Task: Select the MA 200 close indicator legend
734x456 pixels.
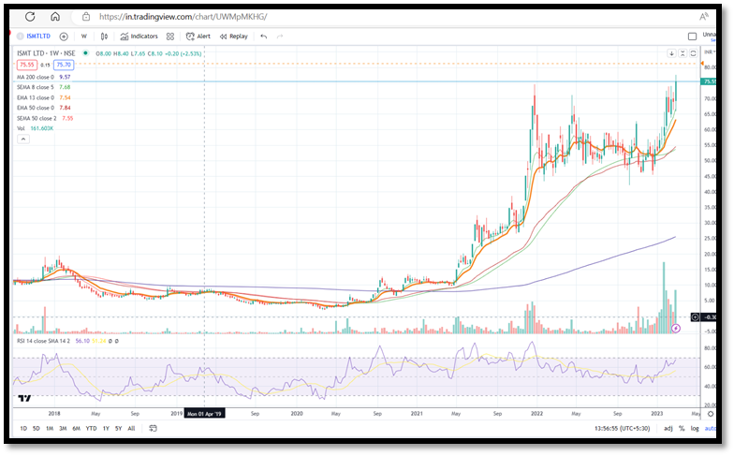Action: [x=43, y=77]
